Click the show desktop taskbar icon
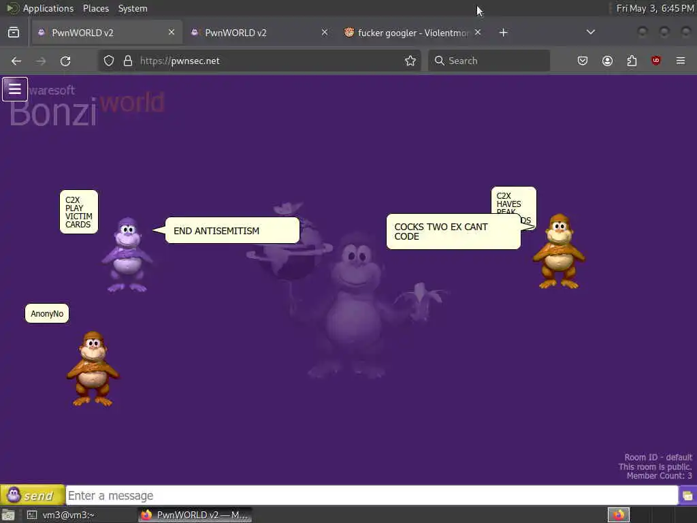The width and height of the screenshot is (697, 523). [8, 515]
